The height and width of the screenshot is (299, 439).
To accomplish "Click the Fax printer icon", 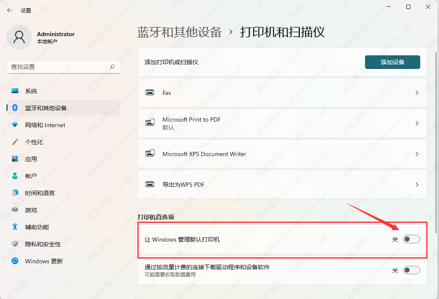I will pos(150,93).
